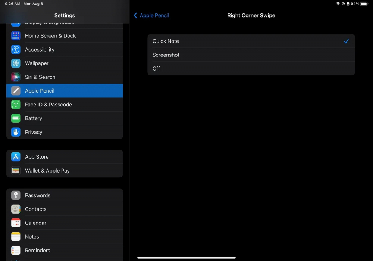Tap the Passwords key icon
Viewport: 373px width, 261px height.
pyautogui.click(x=16, y=195)
